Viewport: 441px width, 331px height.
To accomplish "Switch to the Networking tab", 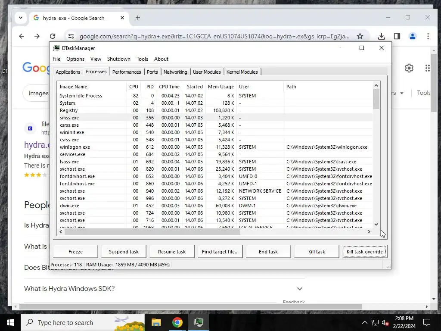I will coord(175,72).
